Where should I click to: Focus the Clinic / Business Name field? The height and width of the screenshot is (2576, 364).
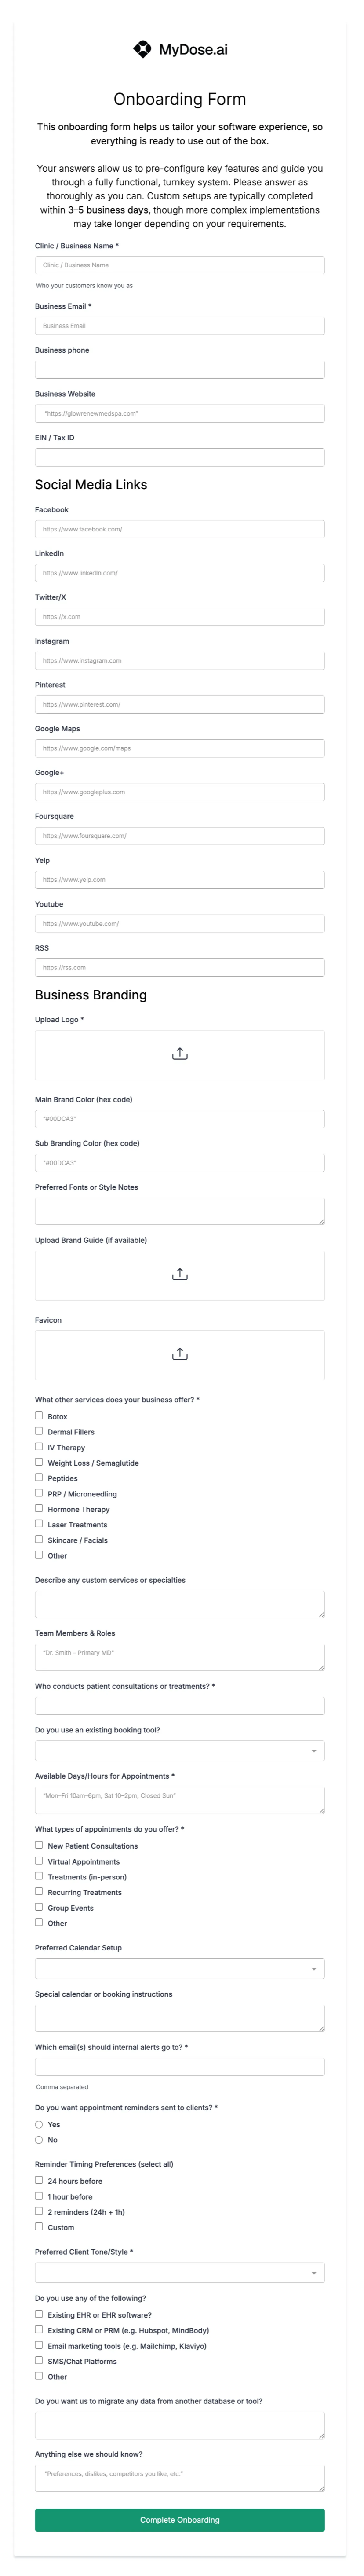pyautogui.click(x=179, y=265)
